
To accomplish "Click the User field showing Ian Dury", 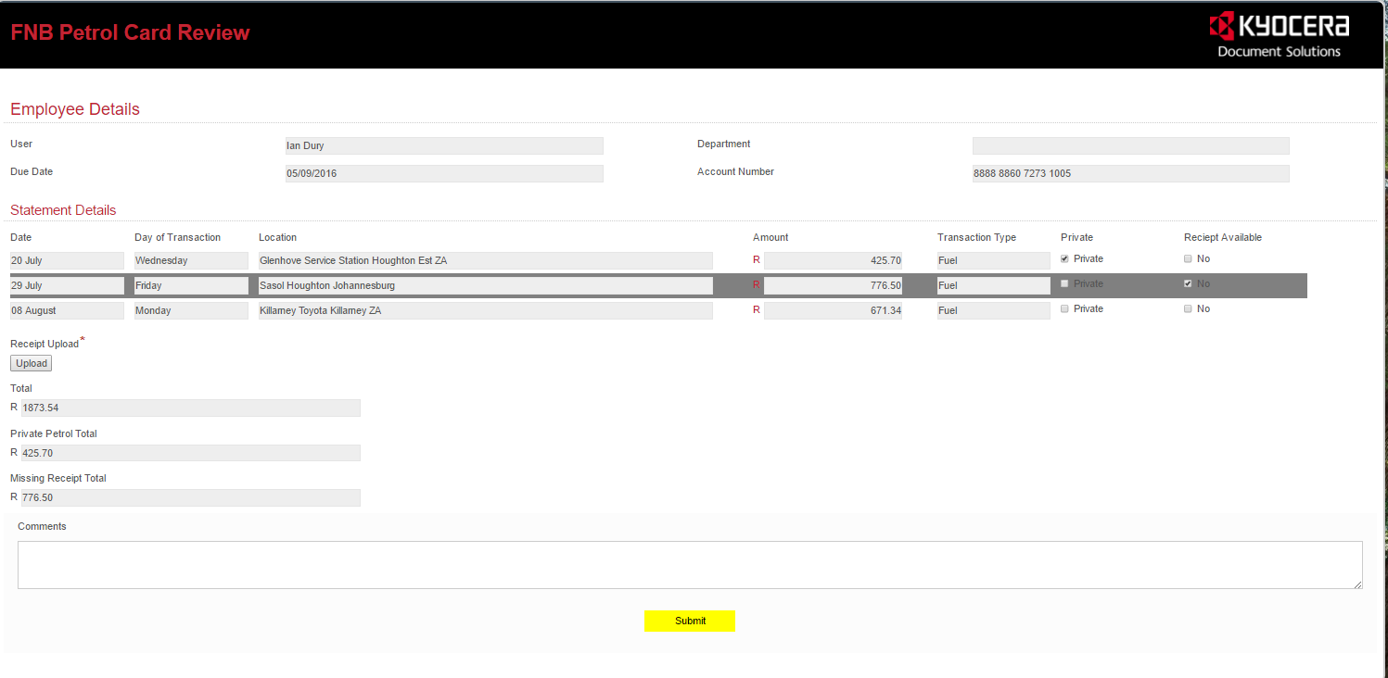I will (x=443, y=145).
